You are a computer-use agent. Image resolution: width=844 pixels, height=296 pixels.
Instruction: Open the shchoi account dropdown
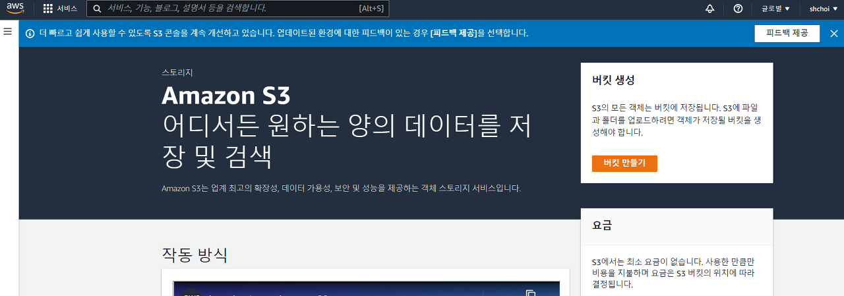[x=823, y=9]
